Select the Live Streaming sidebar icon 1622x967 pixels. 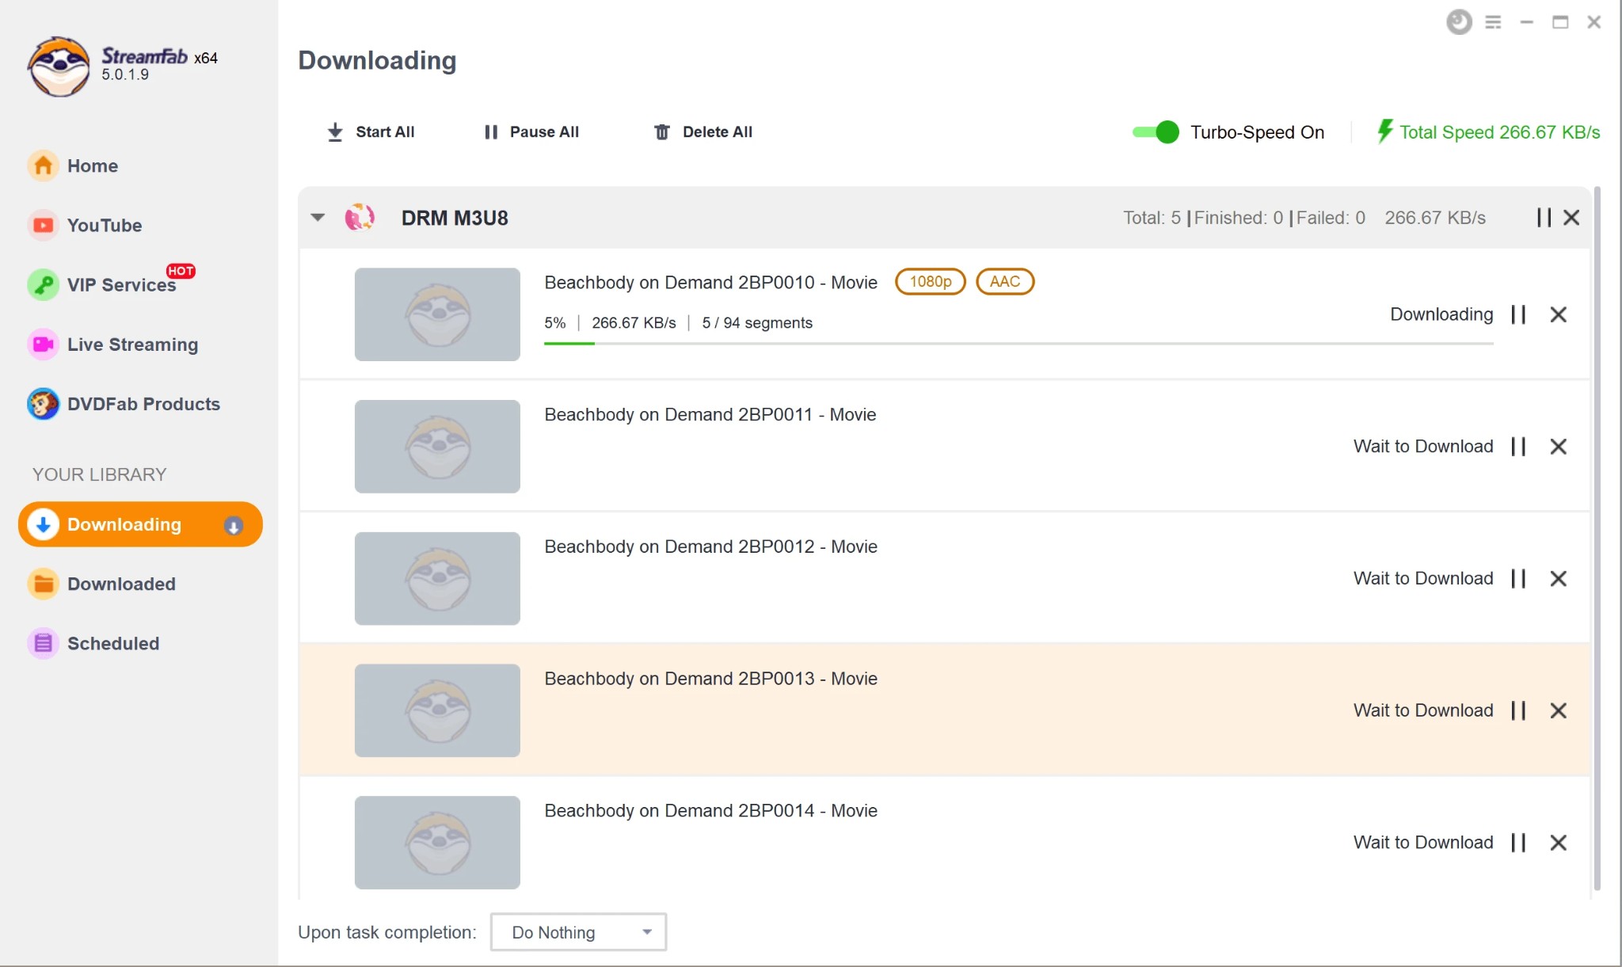pyautogui.click(x=43, y=345)
